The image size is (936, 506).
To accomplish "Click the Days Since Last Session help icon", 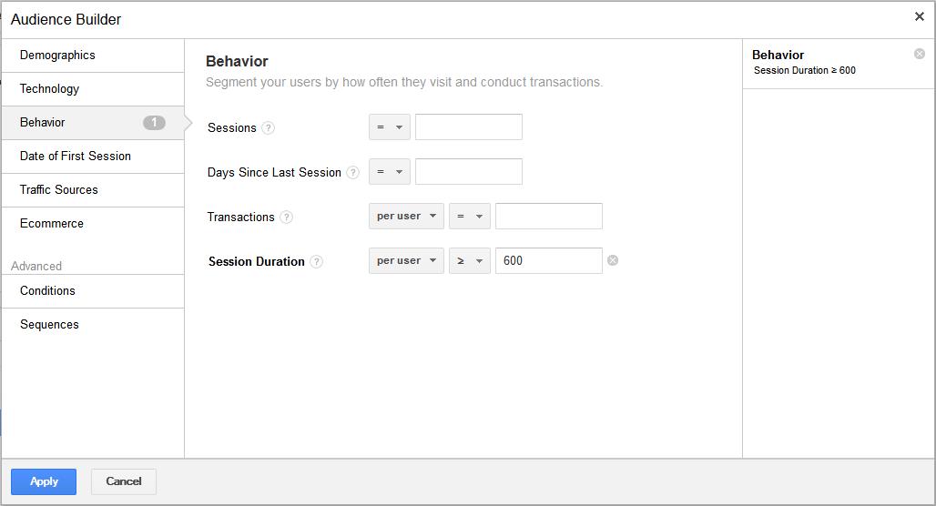I will point(352,173).
